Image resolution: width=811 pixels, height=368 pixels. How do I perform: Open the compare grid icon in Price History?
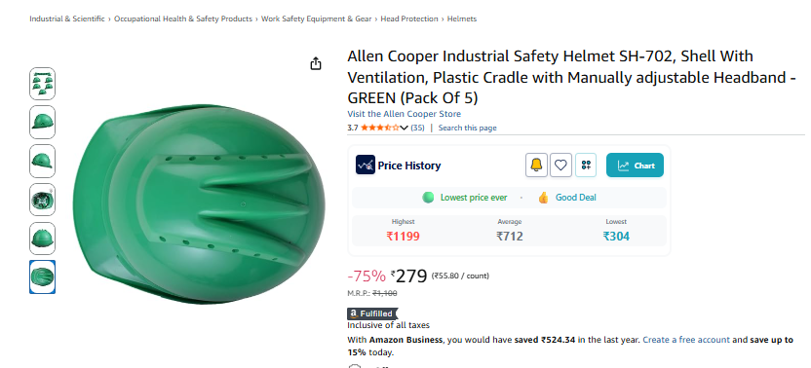[586, 166]
